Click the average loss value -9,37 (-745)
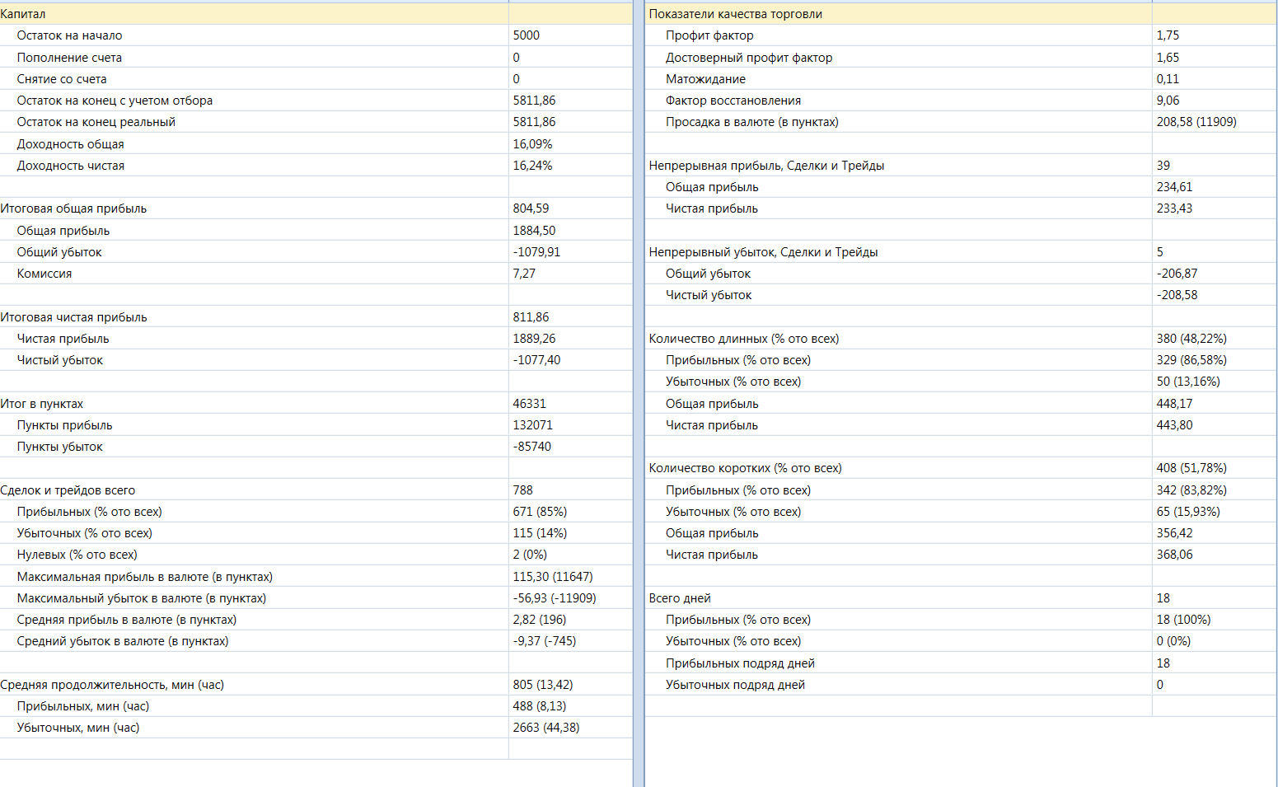 tap(545, 641)
